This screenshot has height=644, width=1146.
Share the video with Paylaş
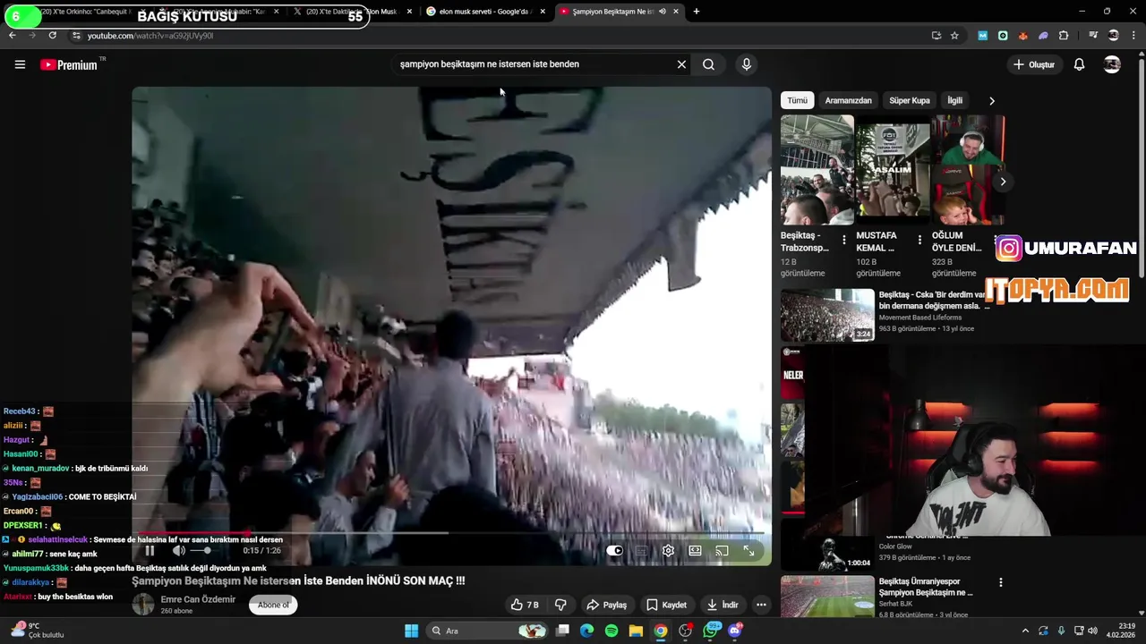pos(606,605)
